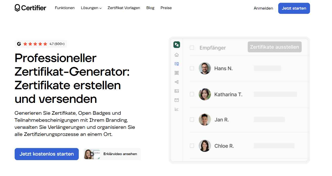Open the analytics chart icon in sidebar
The width and height of the screenshot is (332, 176).
pos(176,109)
